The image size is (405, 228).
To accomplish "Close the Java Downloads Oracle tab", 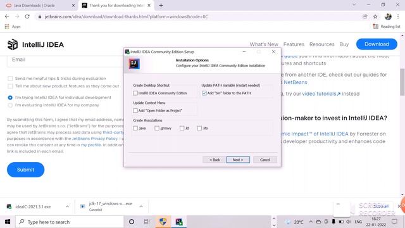I will [x=73, y=6].
